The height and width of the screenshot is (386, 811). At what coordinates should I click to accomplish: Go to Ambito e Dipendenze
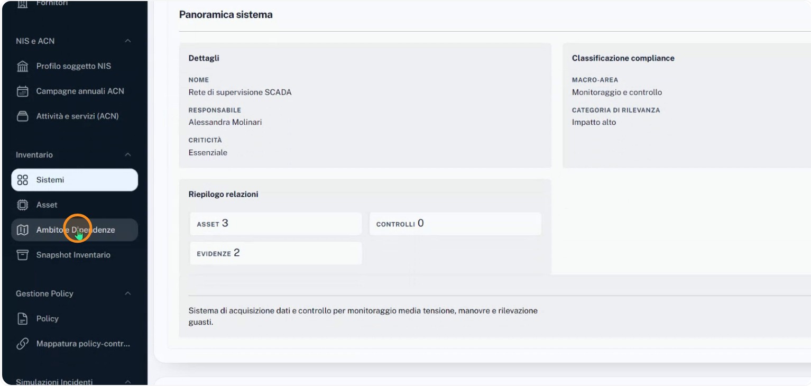75,230
